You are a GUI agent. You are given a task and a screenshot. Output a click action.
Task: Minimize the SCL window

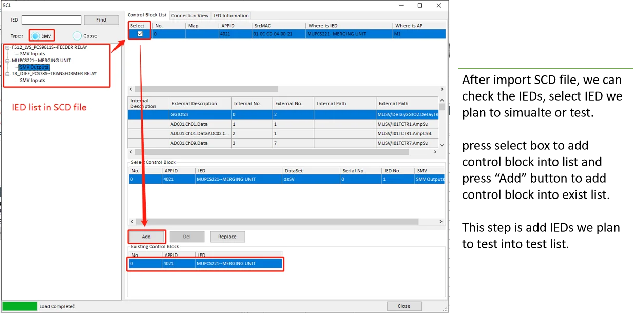coord(401,5)
